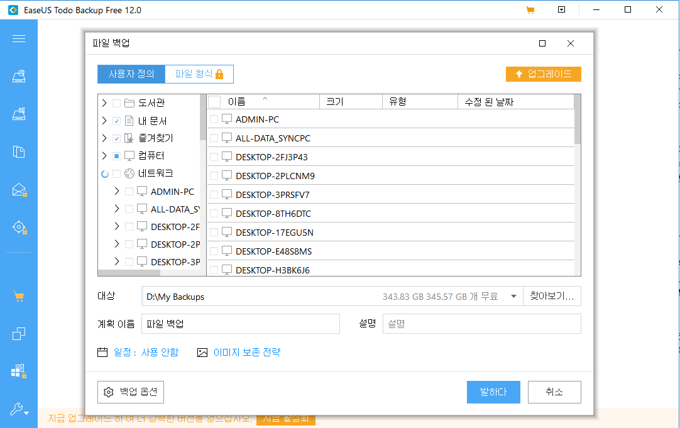Open the 이미지 보존 전략 link
680x428 pixels.
coord(247,352)
